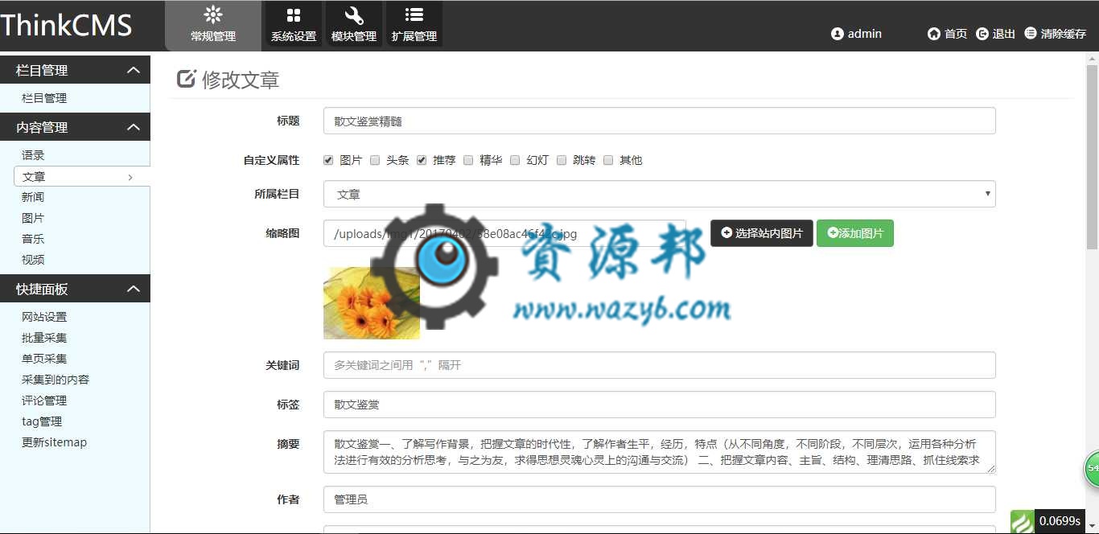This screenshot has width=1099, height=534.
Task: Open the 所属栏目 category dropdown
Action: (659, 194)
